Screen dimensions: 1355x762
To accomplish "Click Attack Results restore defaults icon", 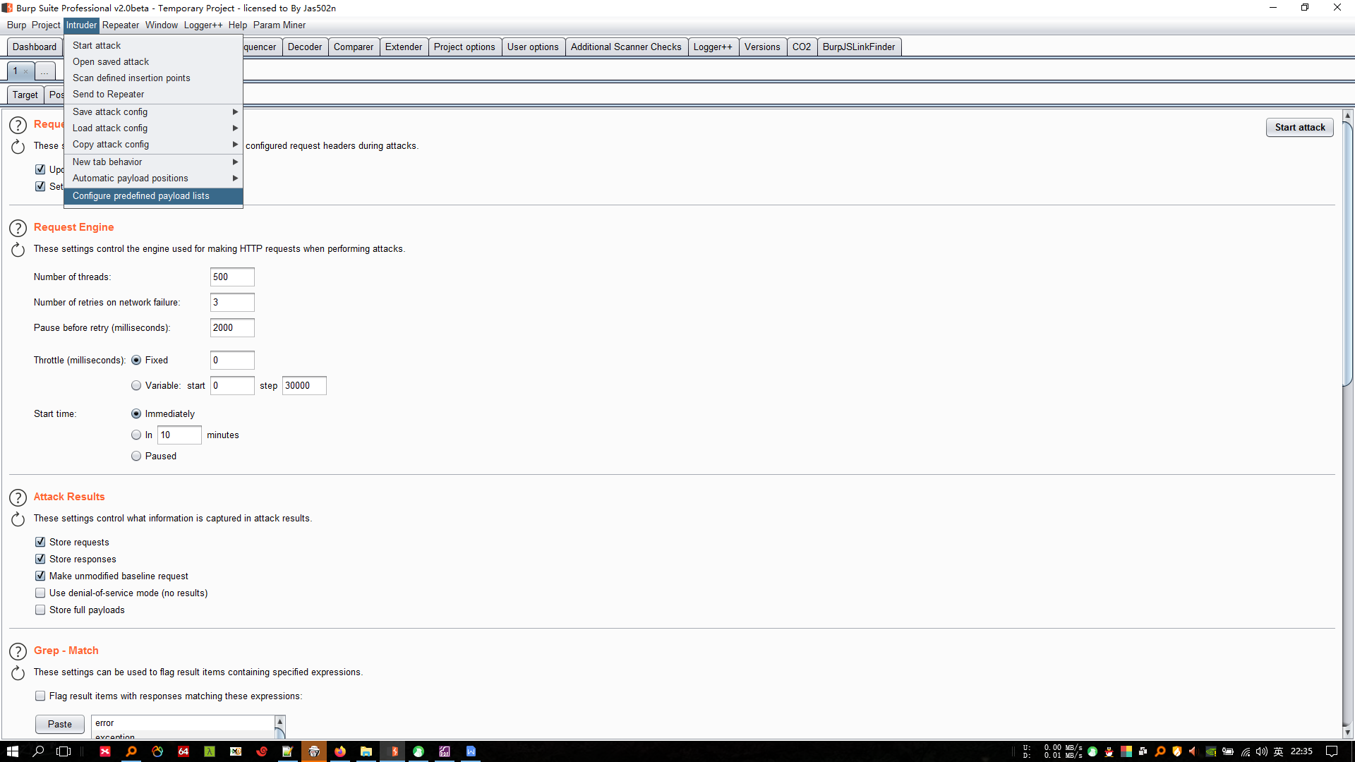I will coord(18,519).
